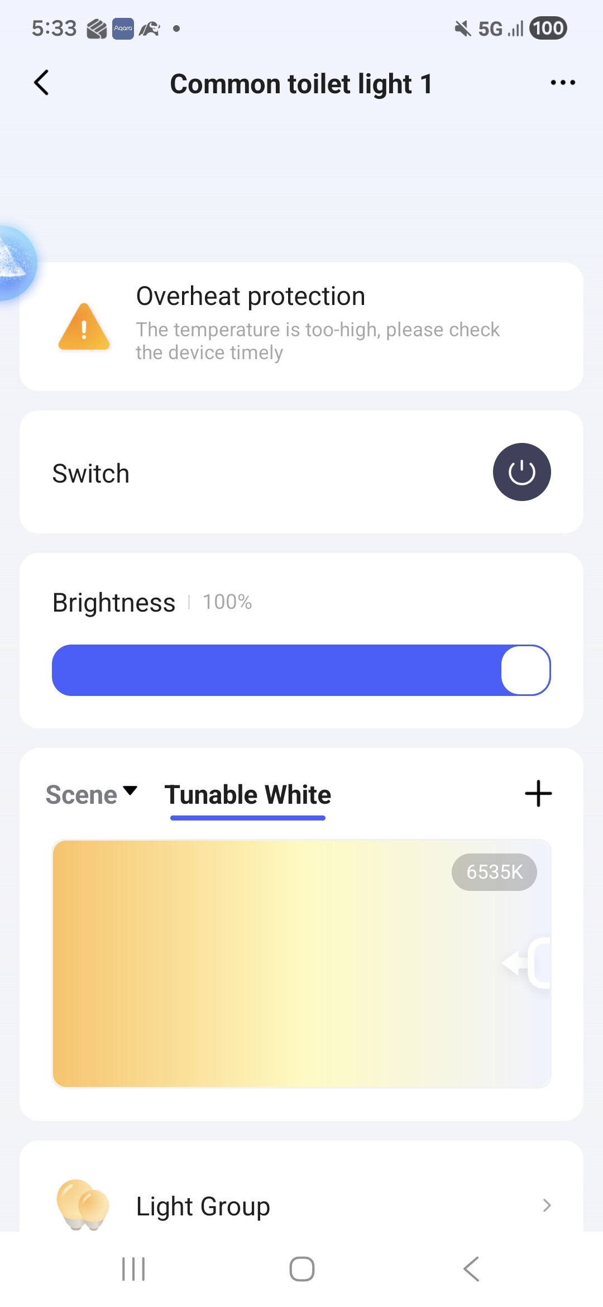The height and width of the screenshot is (1307, 603).
Task: Open recent apps from navigation bar
Action: 133,1269
